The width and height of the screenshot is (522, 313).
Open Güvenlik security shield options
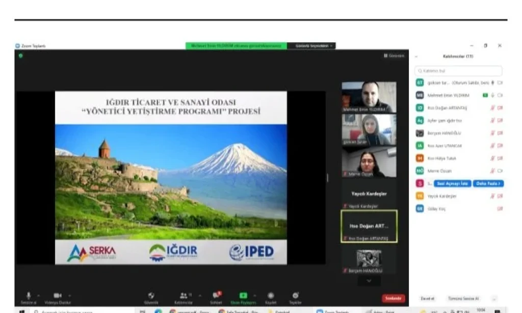pos(151,298)
